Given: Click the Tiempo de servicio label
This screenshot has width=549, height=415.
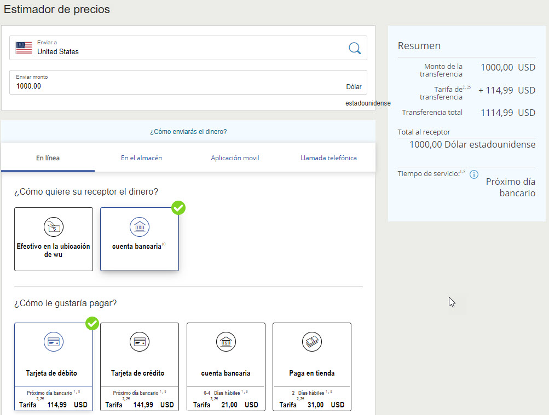Looking at the screenshot, I should tap(429, 174).
